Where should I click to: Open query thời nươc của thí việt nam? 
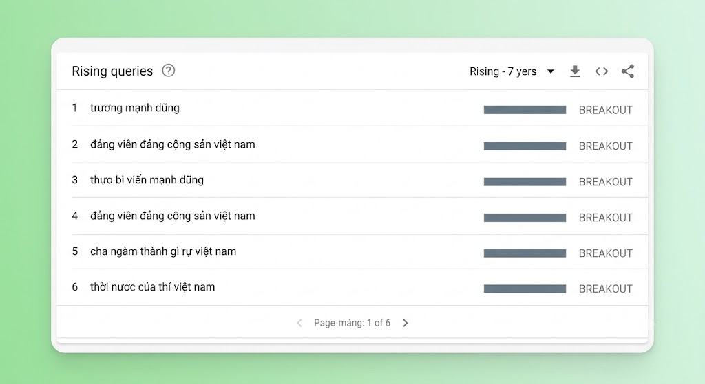point(152,287)
